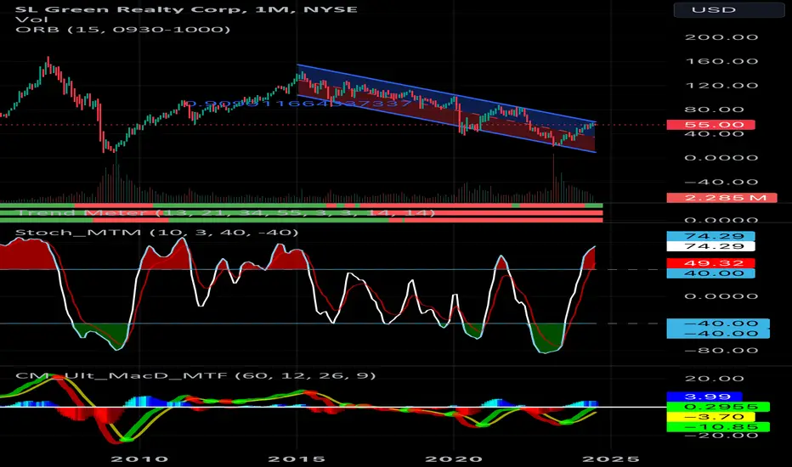792x467 pixels.
Task: Click the 200.00 price axis label
Action: 721,37
